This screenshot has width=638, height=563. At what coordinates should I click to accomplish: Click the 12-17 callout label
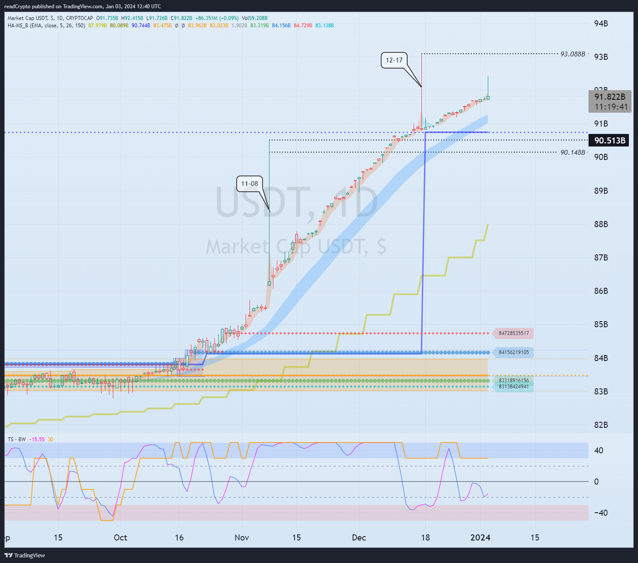[x=394, y=60]
